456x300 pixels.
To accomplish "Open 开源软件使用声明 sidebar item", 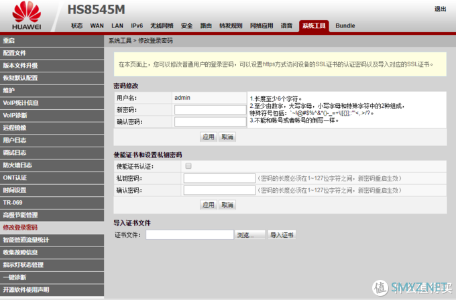I will click(x=52, y=290).
